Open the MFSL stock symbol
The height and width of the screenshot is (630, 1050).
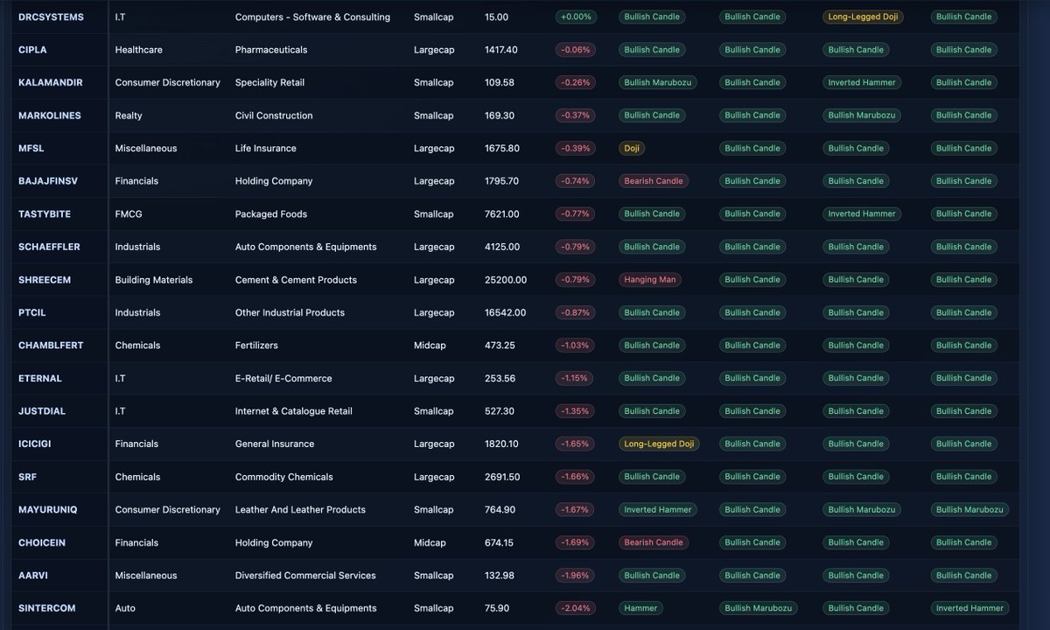point(31,148)
